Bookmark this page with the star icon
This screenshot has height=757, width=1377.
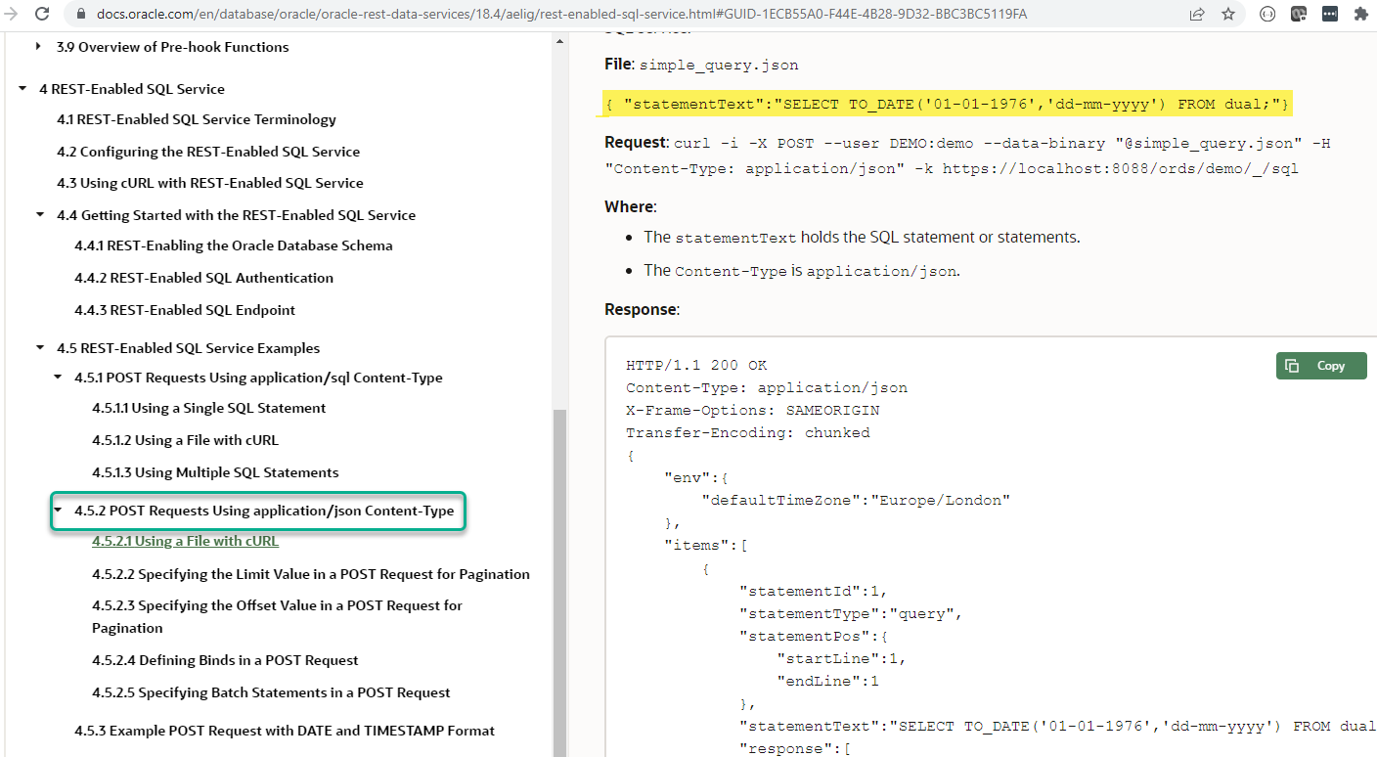pyautogui.click(x=1227, y=15)
